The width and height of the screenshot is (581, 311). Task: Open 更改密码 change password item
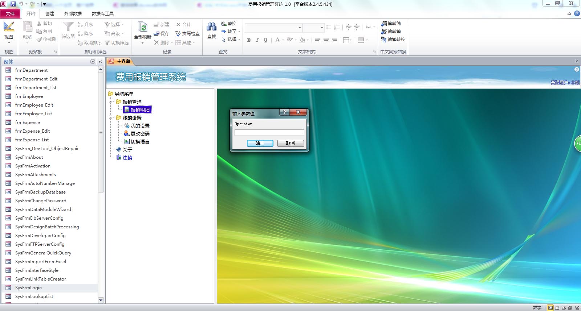tap(140, 134)
